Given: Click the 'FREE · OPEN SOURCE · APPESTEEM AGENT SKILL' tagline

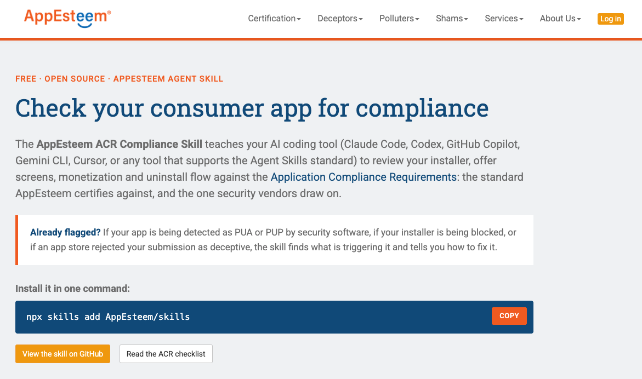Looking at the screenshot, I should point(119,79).
